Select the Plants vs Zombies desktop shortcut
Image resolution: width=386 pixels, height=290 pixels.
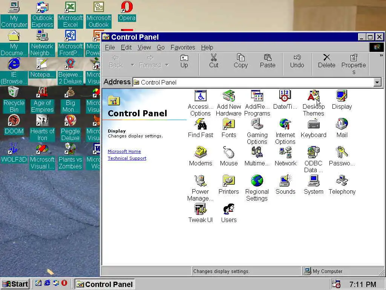(70, 156)
